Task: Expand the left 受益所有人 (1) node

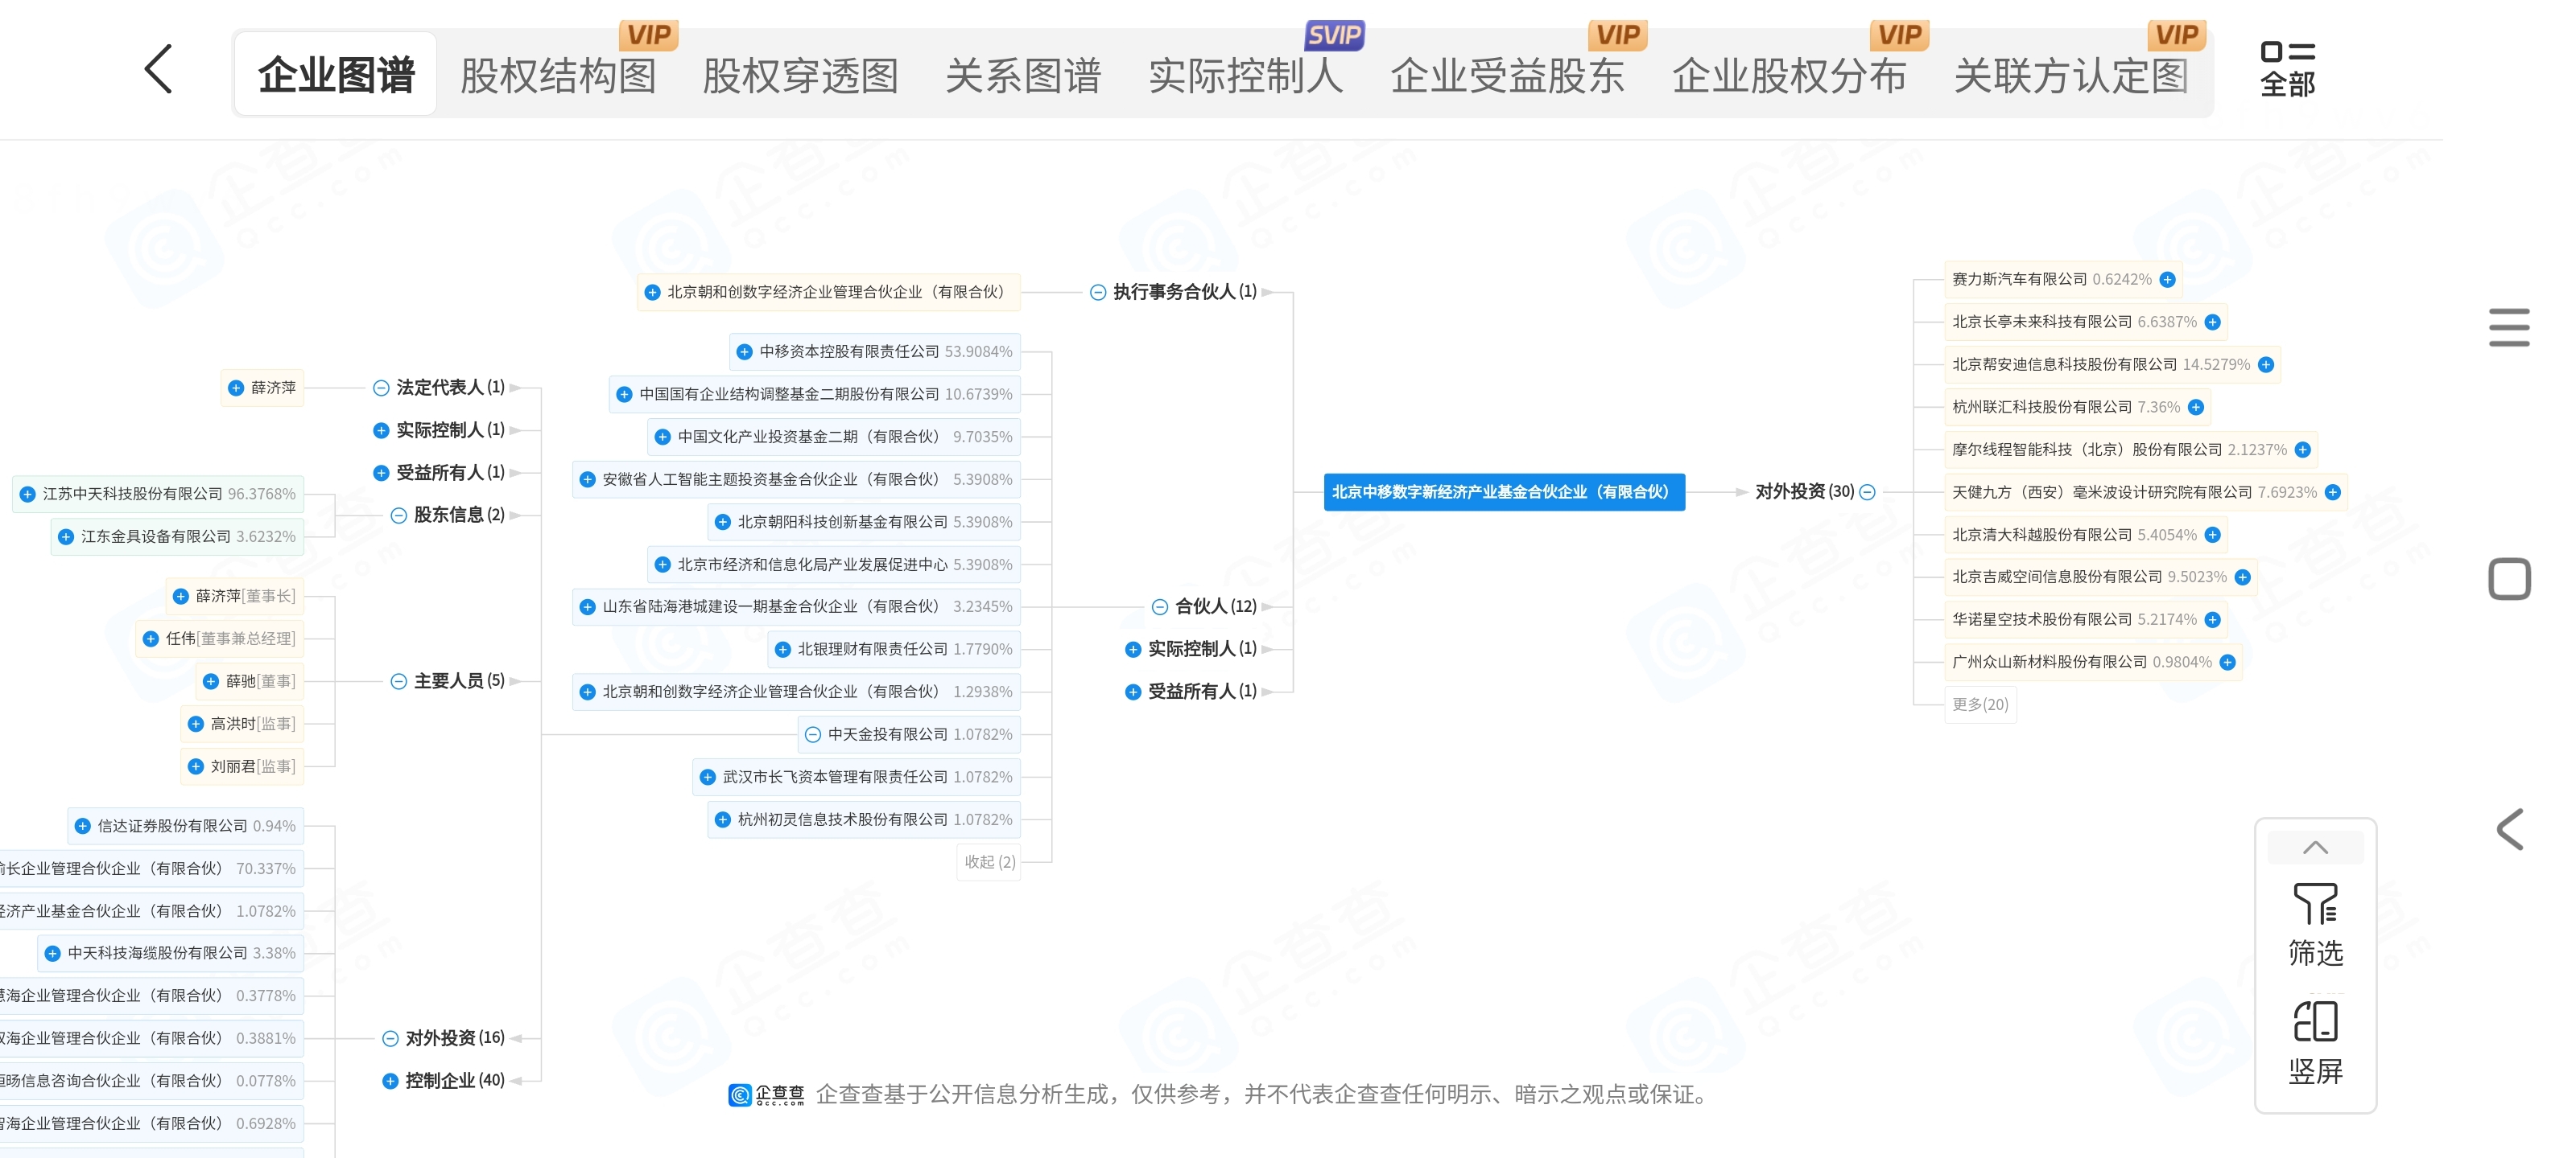Action: tap(381, 474)
